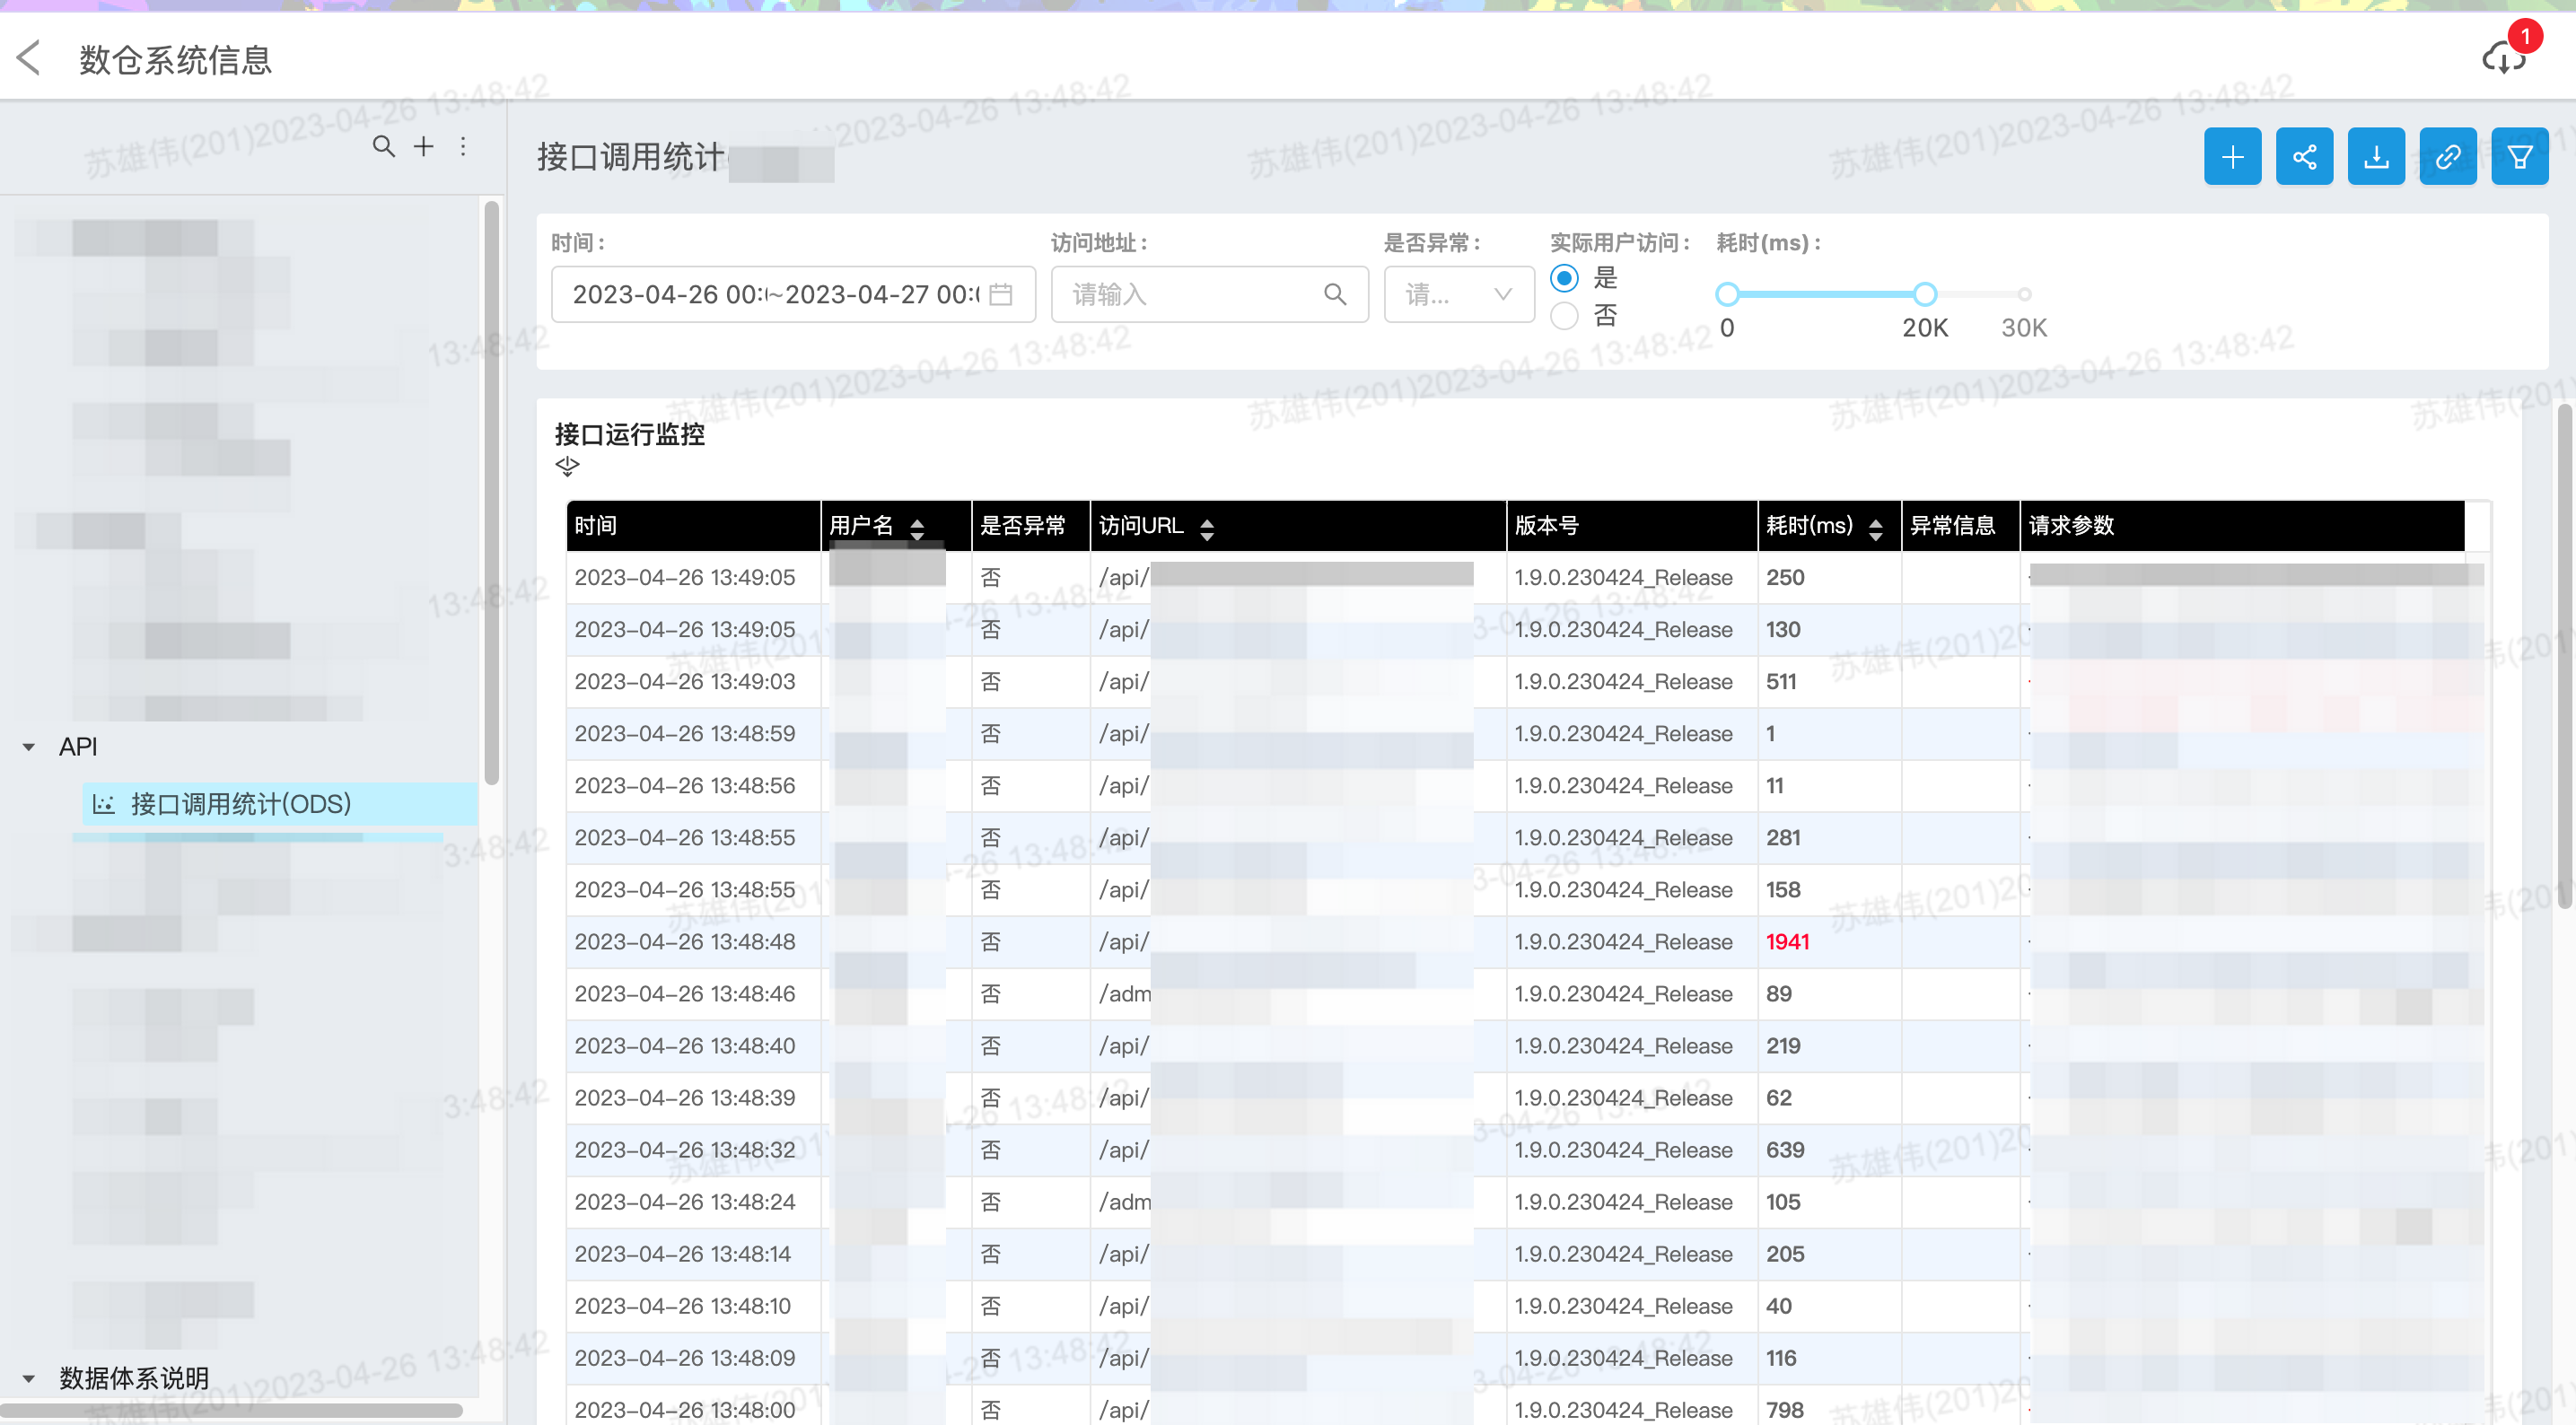
Task: Collapse the 数据体系说明 tree section
Action: 28,1378
